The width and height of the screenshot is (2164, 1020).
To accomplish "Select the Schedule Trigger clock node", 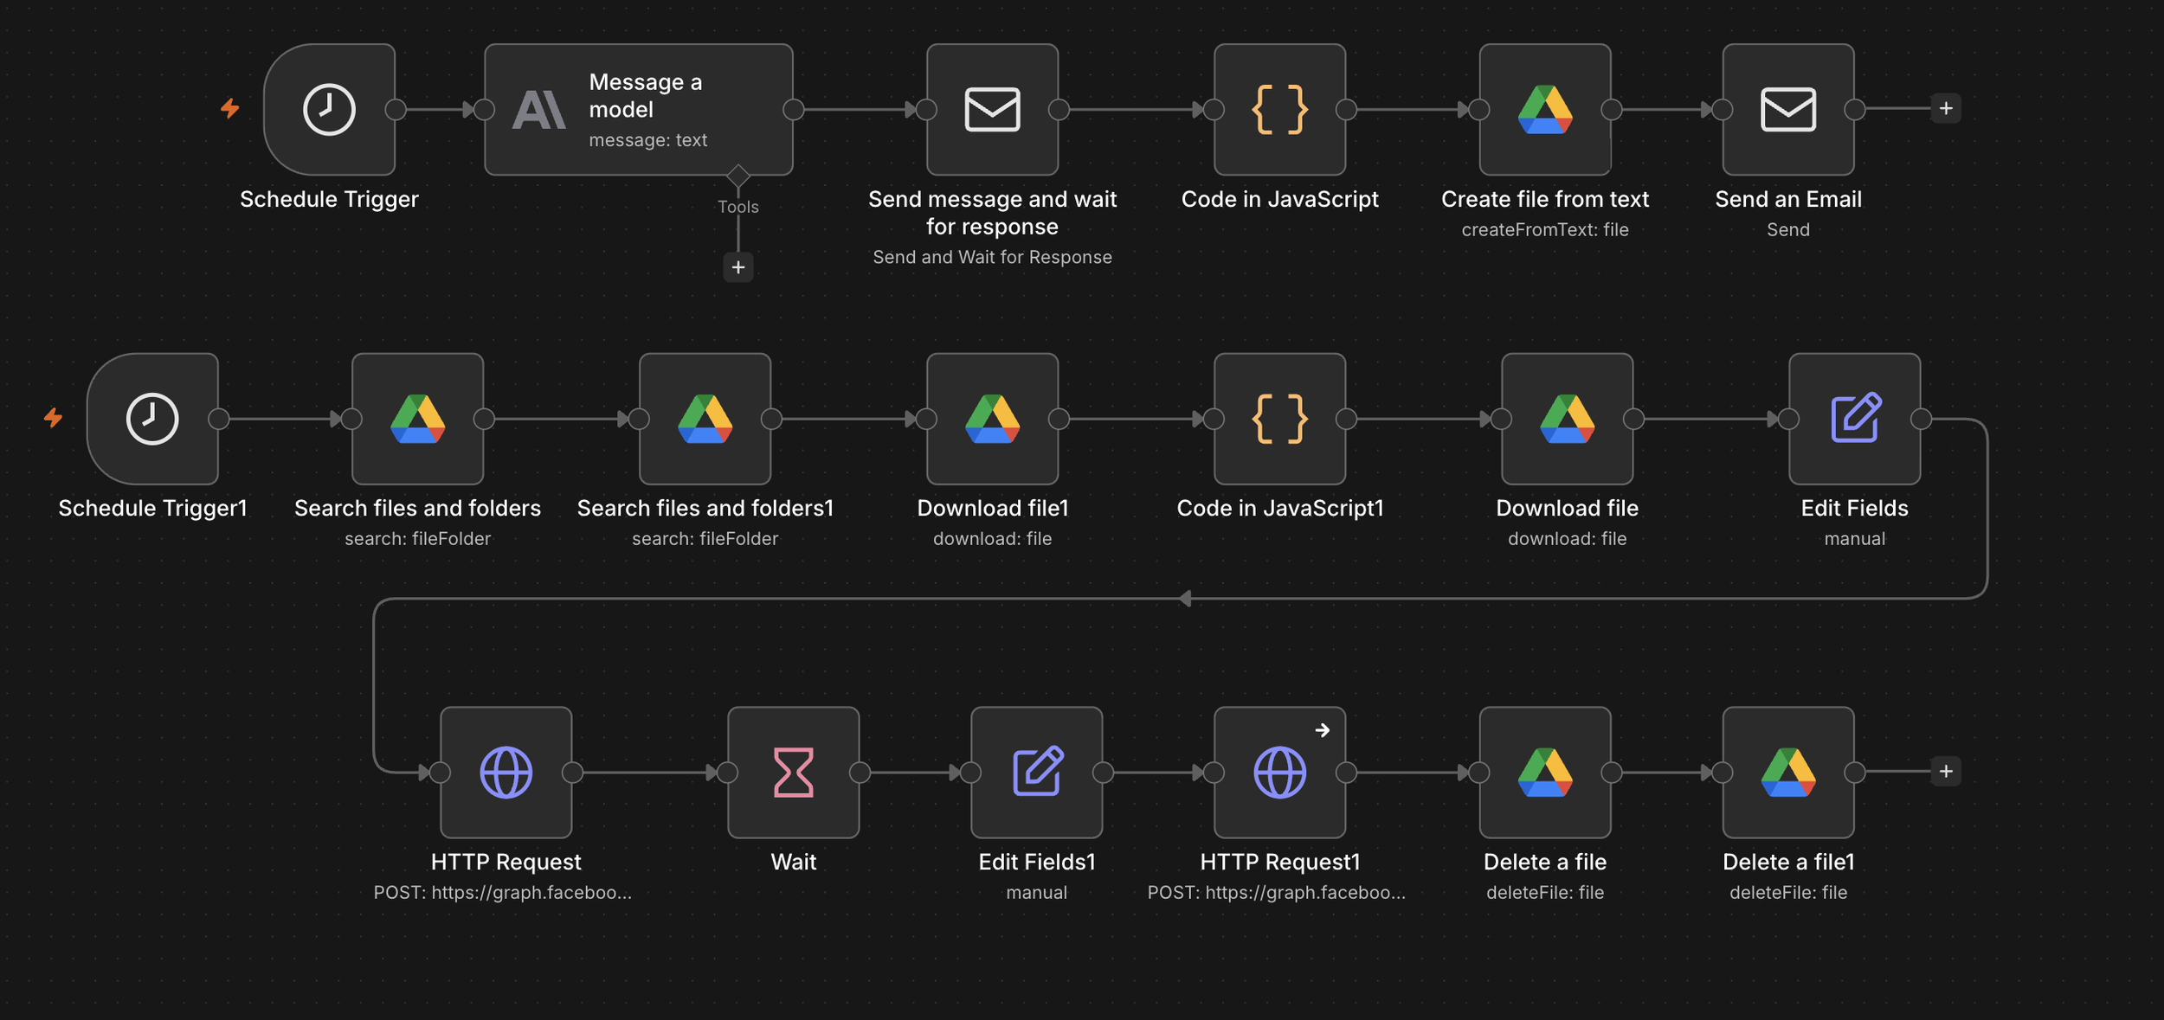I will 329,110.
